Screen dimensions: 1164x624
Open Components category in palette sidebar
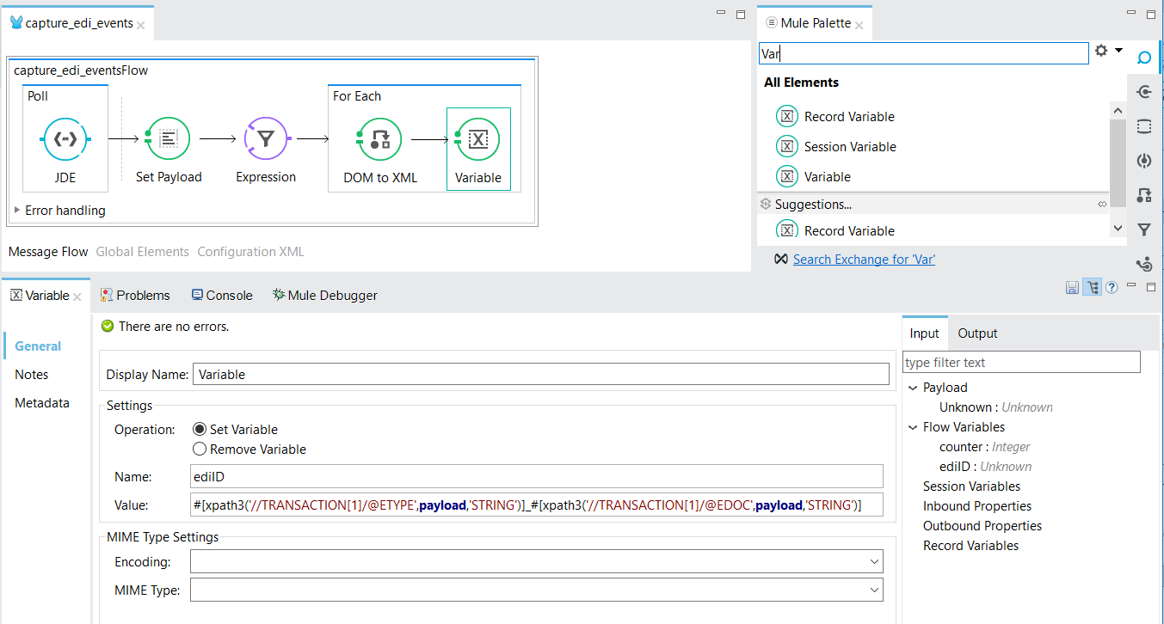click(1144, 161)
